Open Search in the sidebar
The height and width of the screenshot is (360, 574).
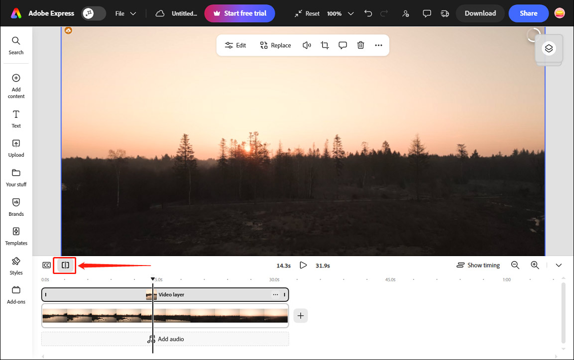(x=16, y=46)
